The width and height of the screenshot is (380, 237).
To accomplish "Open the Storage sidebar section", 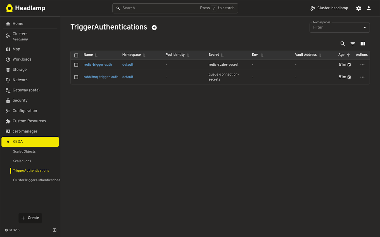I will [x=30, y=70].
